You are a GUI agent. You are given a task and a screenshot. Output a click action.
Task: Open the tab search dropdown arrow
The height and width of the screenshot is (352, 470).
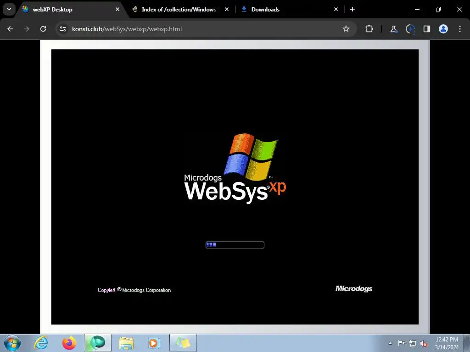(9, 9)
